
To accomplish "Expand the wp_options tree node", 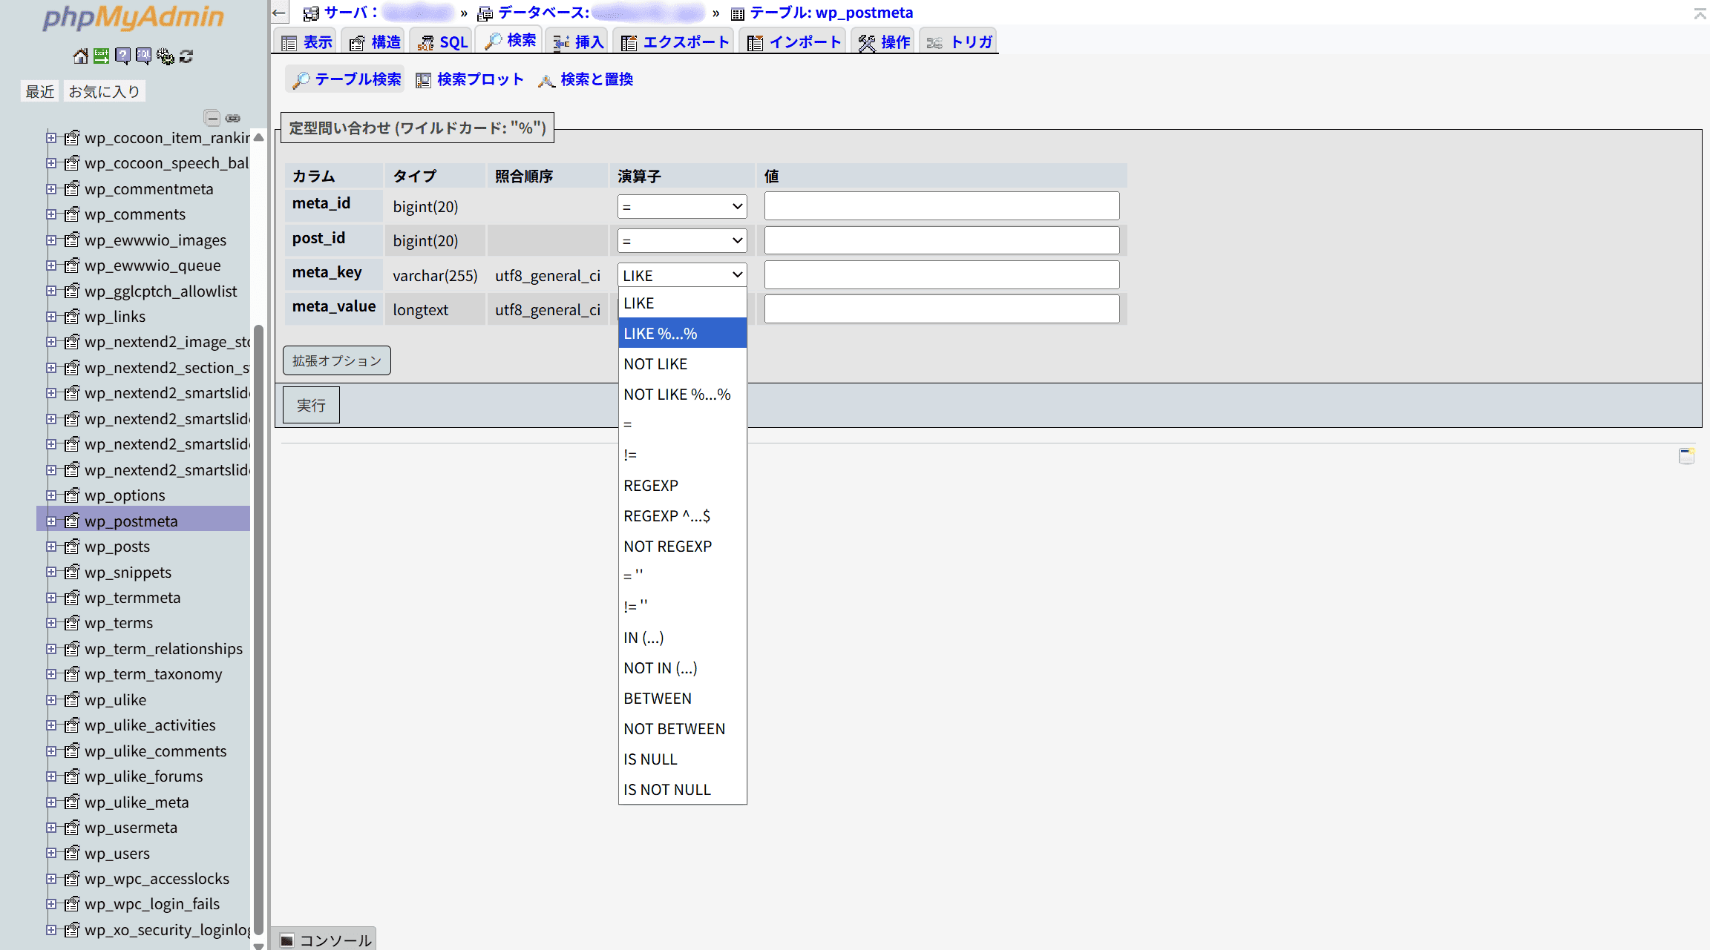I will point(51,495).
